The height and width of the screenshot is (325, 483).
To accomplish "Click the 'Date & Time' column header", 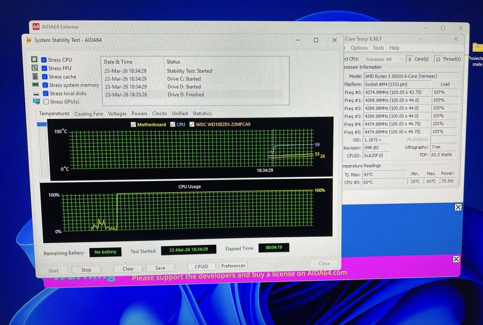I will pos(118,62).
